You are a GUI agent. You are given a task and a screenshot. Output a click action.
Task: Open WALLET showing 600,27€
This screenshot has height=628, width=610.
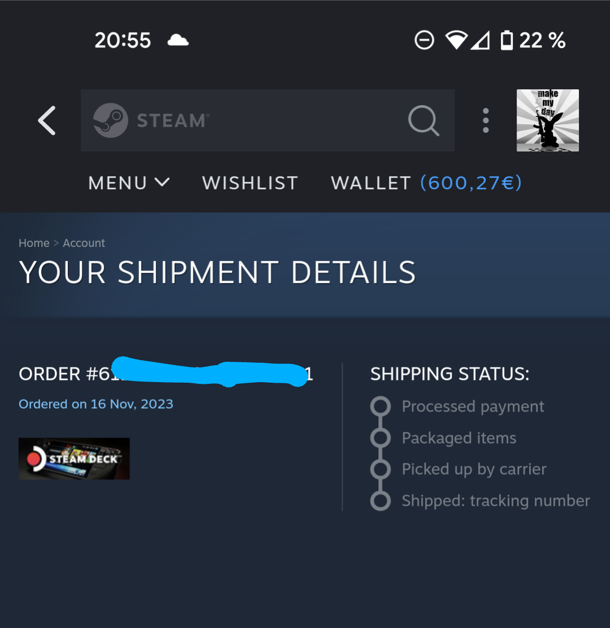(427, 183)
